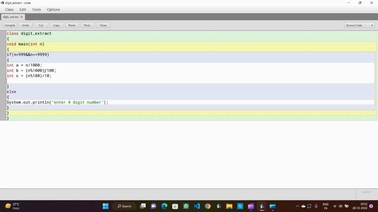The image size is (378, 212).
Task: Open the last blue window taskbar icon
Action: [x=273, y=206]
